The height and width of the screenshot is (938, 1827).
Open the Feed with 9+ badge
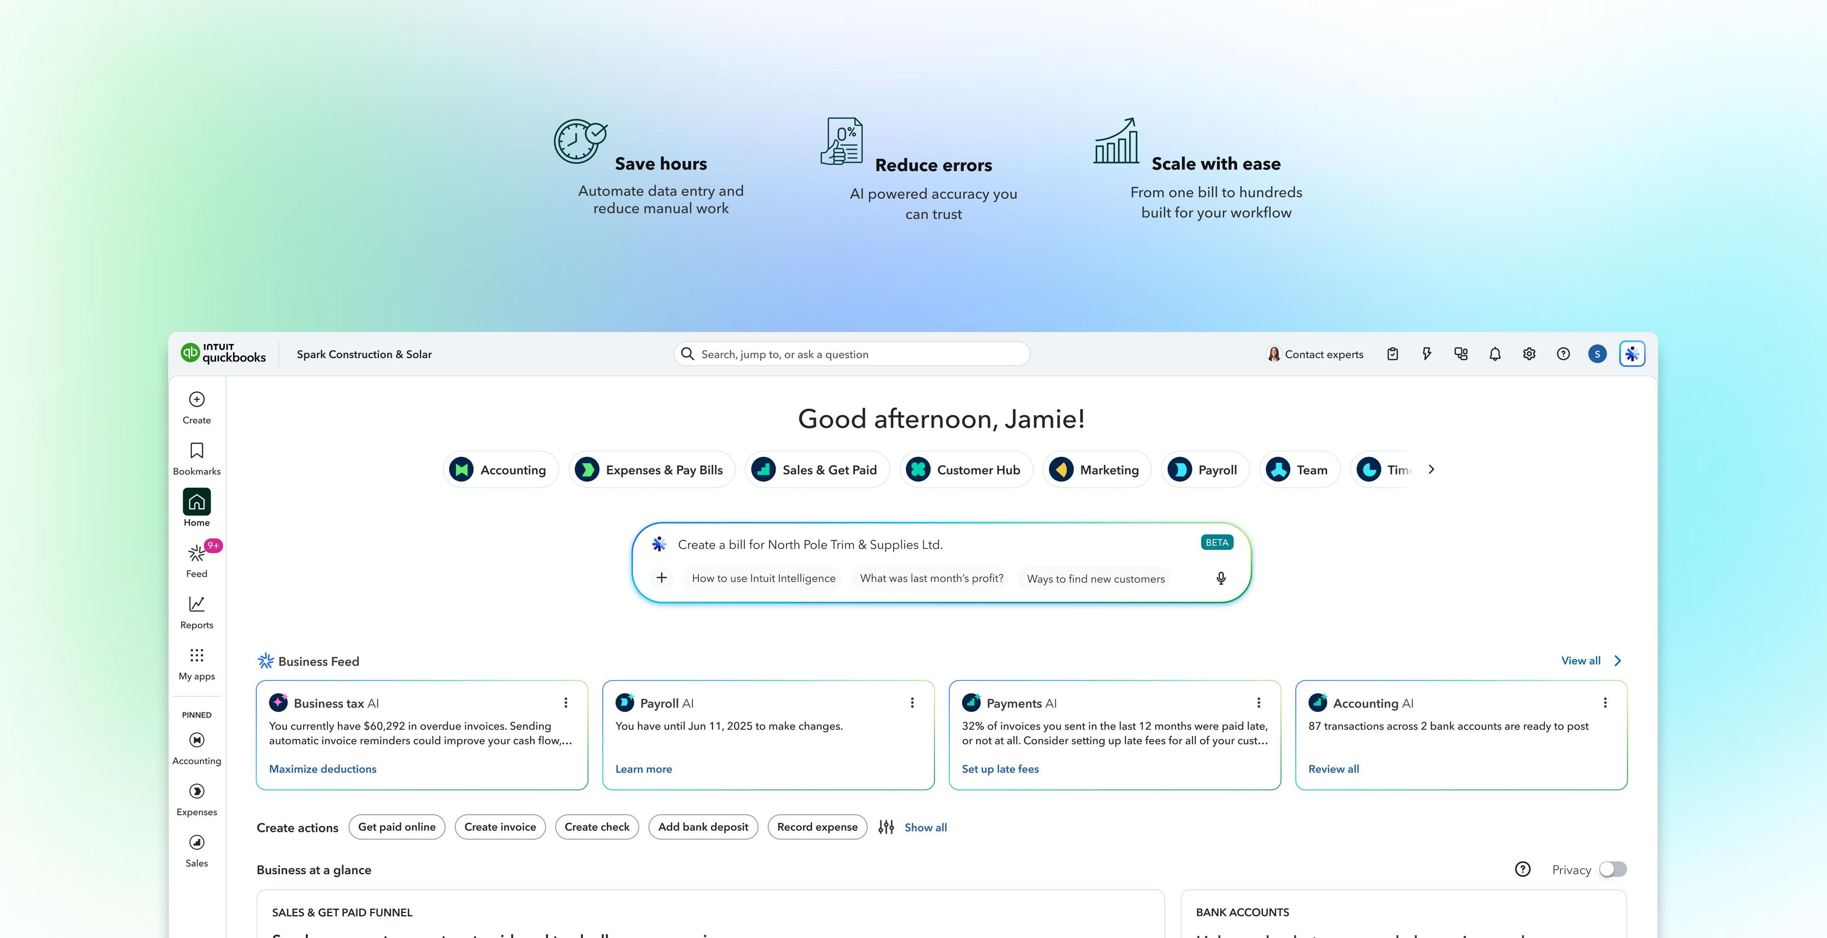(196, 560)
